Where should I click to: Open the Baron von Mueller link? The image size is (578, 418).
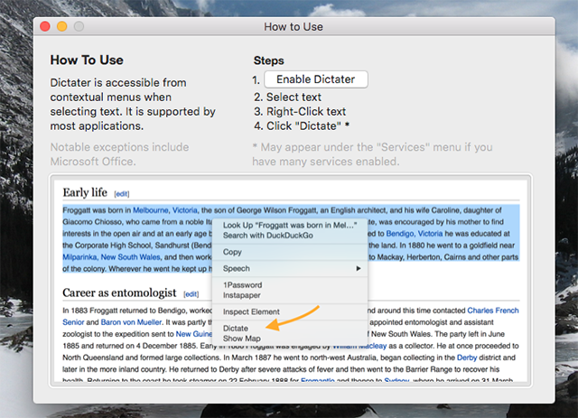pyautogui.click(x=131, y=322)
